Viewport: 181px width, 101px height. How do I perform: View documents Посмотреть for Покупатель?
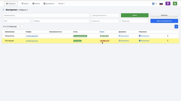[x=124, y=36]
